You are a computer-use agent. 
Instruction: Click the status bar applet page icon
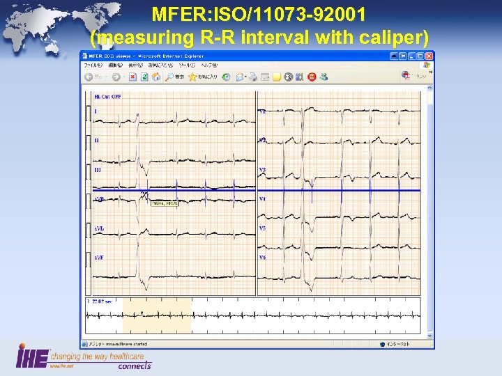pos(84,344)
